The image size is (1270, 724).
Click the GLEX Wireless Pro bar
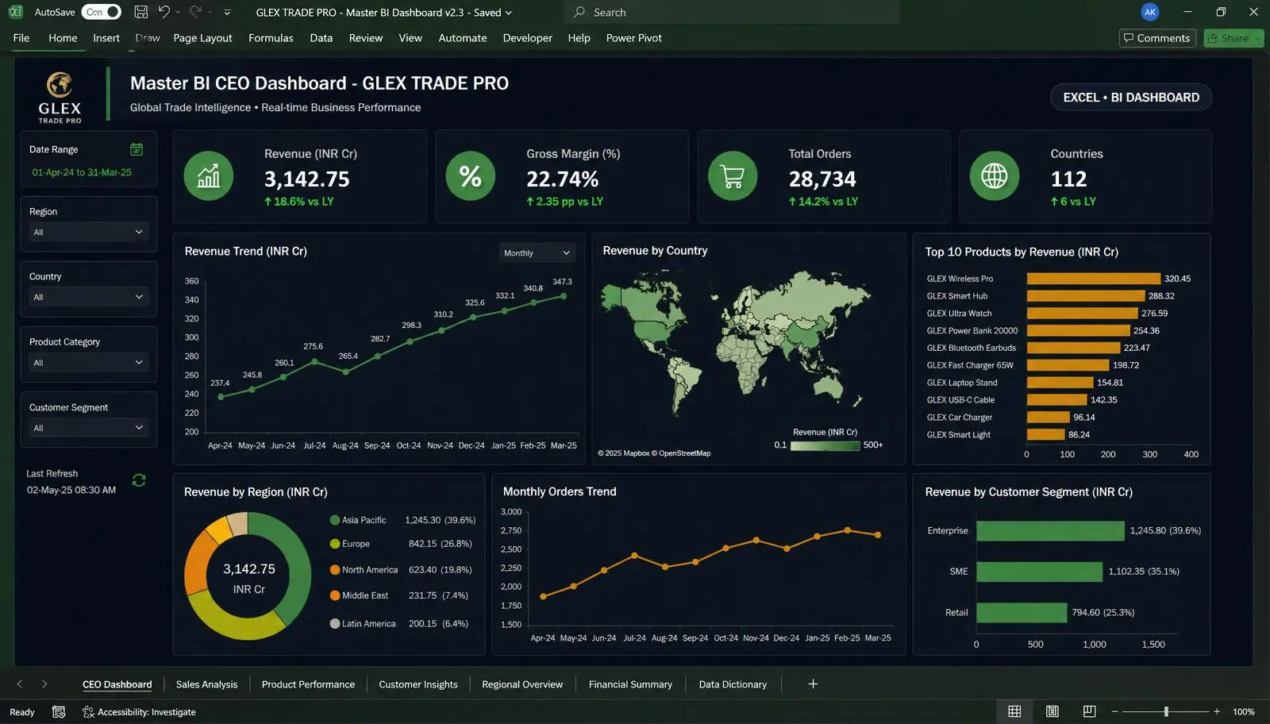(1093, 279)
